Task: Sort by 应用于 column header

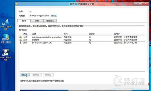Action: [x=117, y=34]
